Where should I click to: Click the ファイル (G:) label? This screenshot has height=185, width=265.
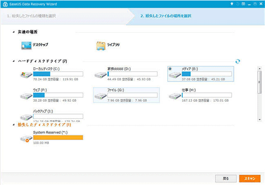point(116,90)
